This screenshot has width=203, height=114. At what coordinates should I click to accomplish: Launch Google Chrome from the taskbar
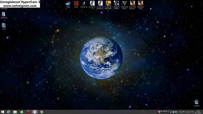tap(41, 112)
